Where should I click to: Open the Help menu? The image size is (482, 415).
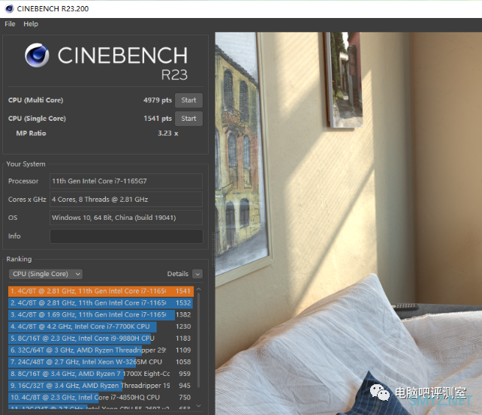(31, 24)
